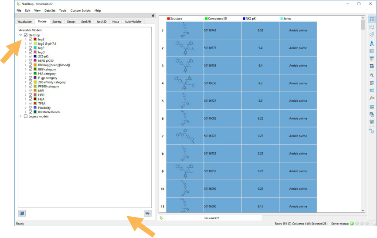Switch to card view icon in right toolbar
The height and width of the screenshot is (238, 377).
pos(372,27)
